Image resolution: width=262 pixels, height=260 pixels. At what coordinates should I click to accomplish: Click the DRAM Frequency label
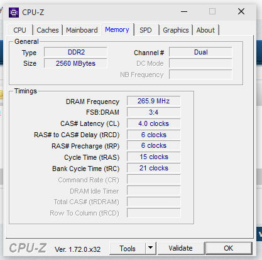tap(92, 101)
